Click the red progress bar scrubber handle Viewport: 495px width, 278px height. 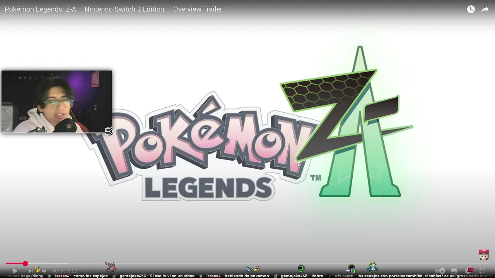coord(25,264)
